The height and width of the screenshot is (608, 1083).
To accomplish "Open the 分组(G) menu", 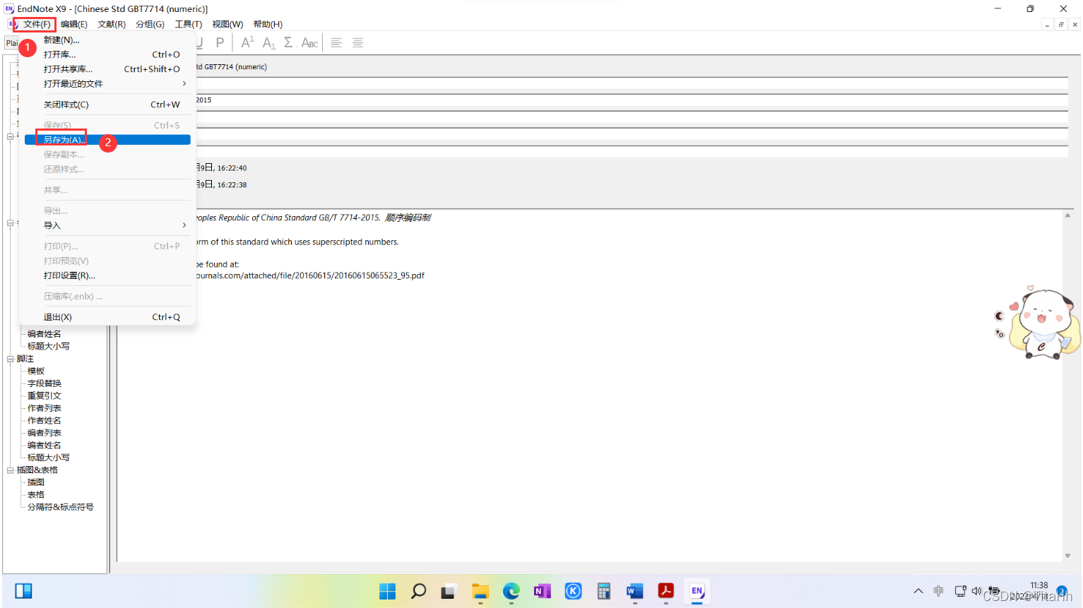I will 150,24.
